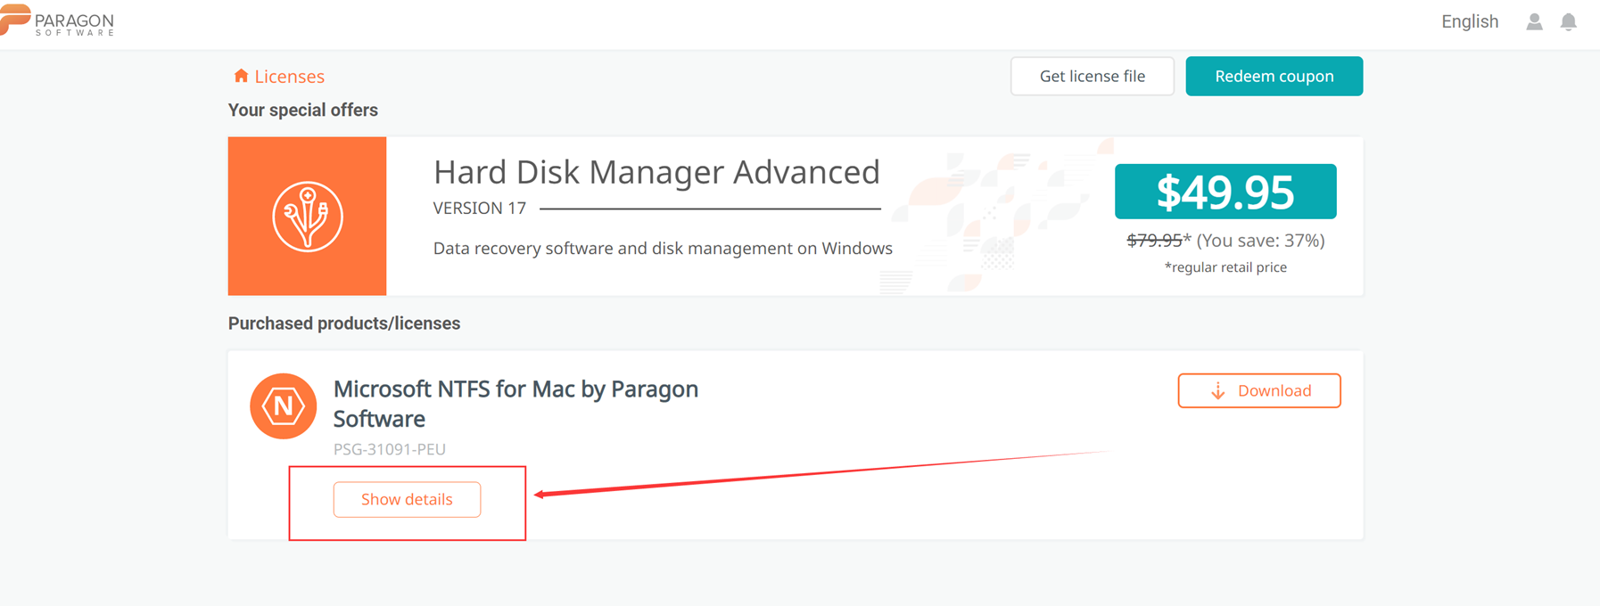Click the Get license file button
Viewport: 1600px width, 606px height.
click(x=1092, y=76)
